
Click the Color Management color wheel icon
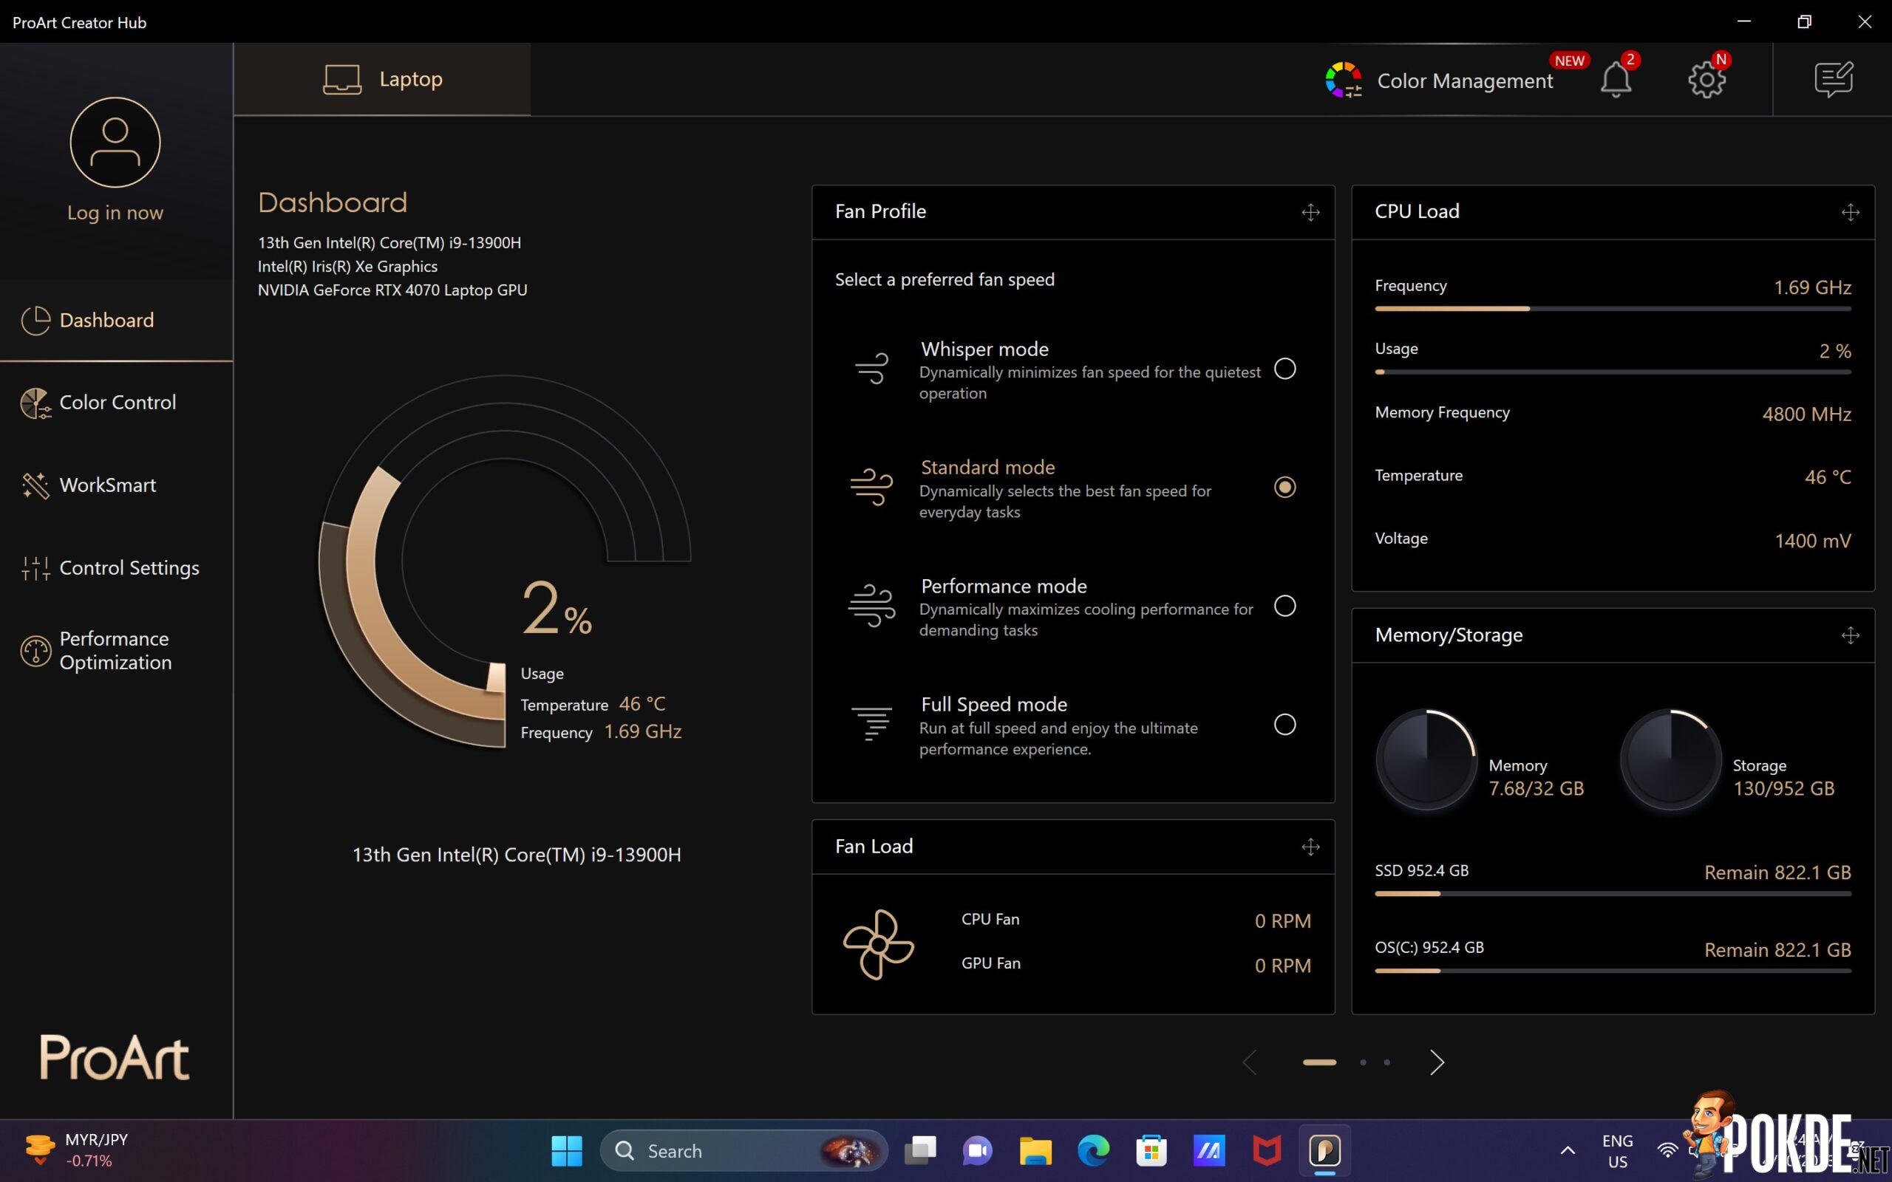1343,80
